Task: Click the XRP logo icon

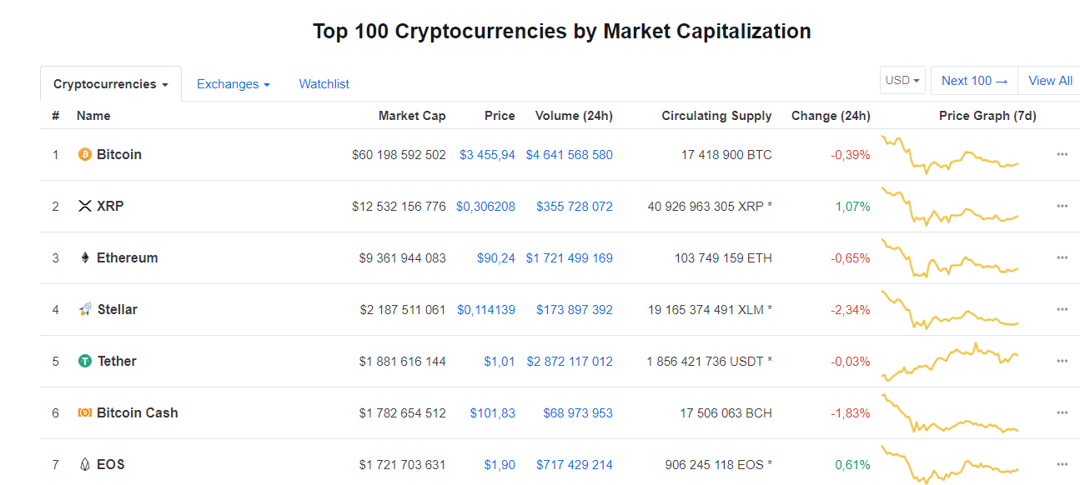Action: point(84,206)
